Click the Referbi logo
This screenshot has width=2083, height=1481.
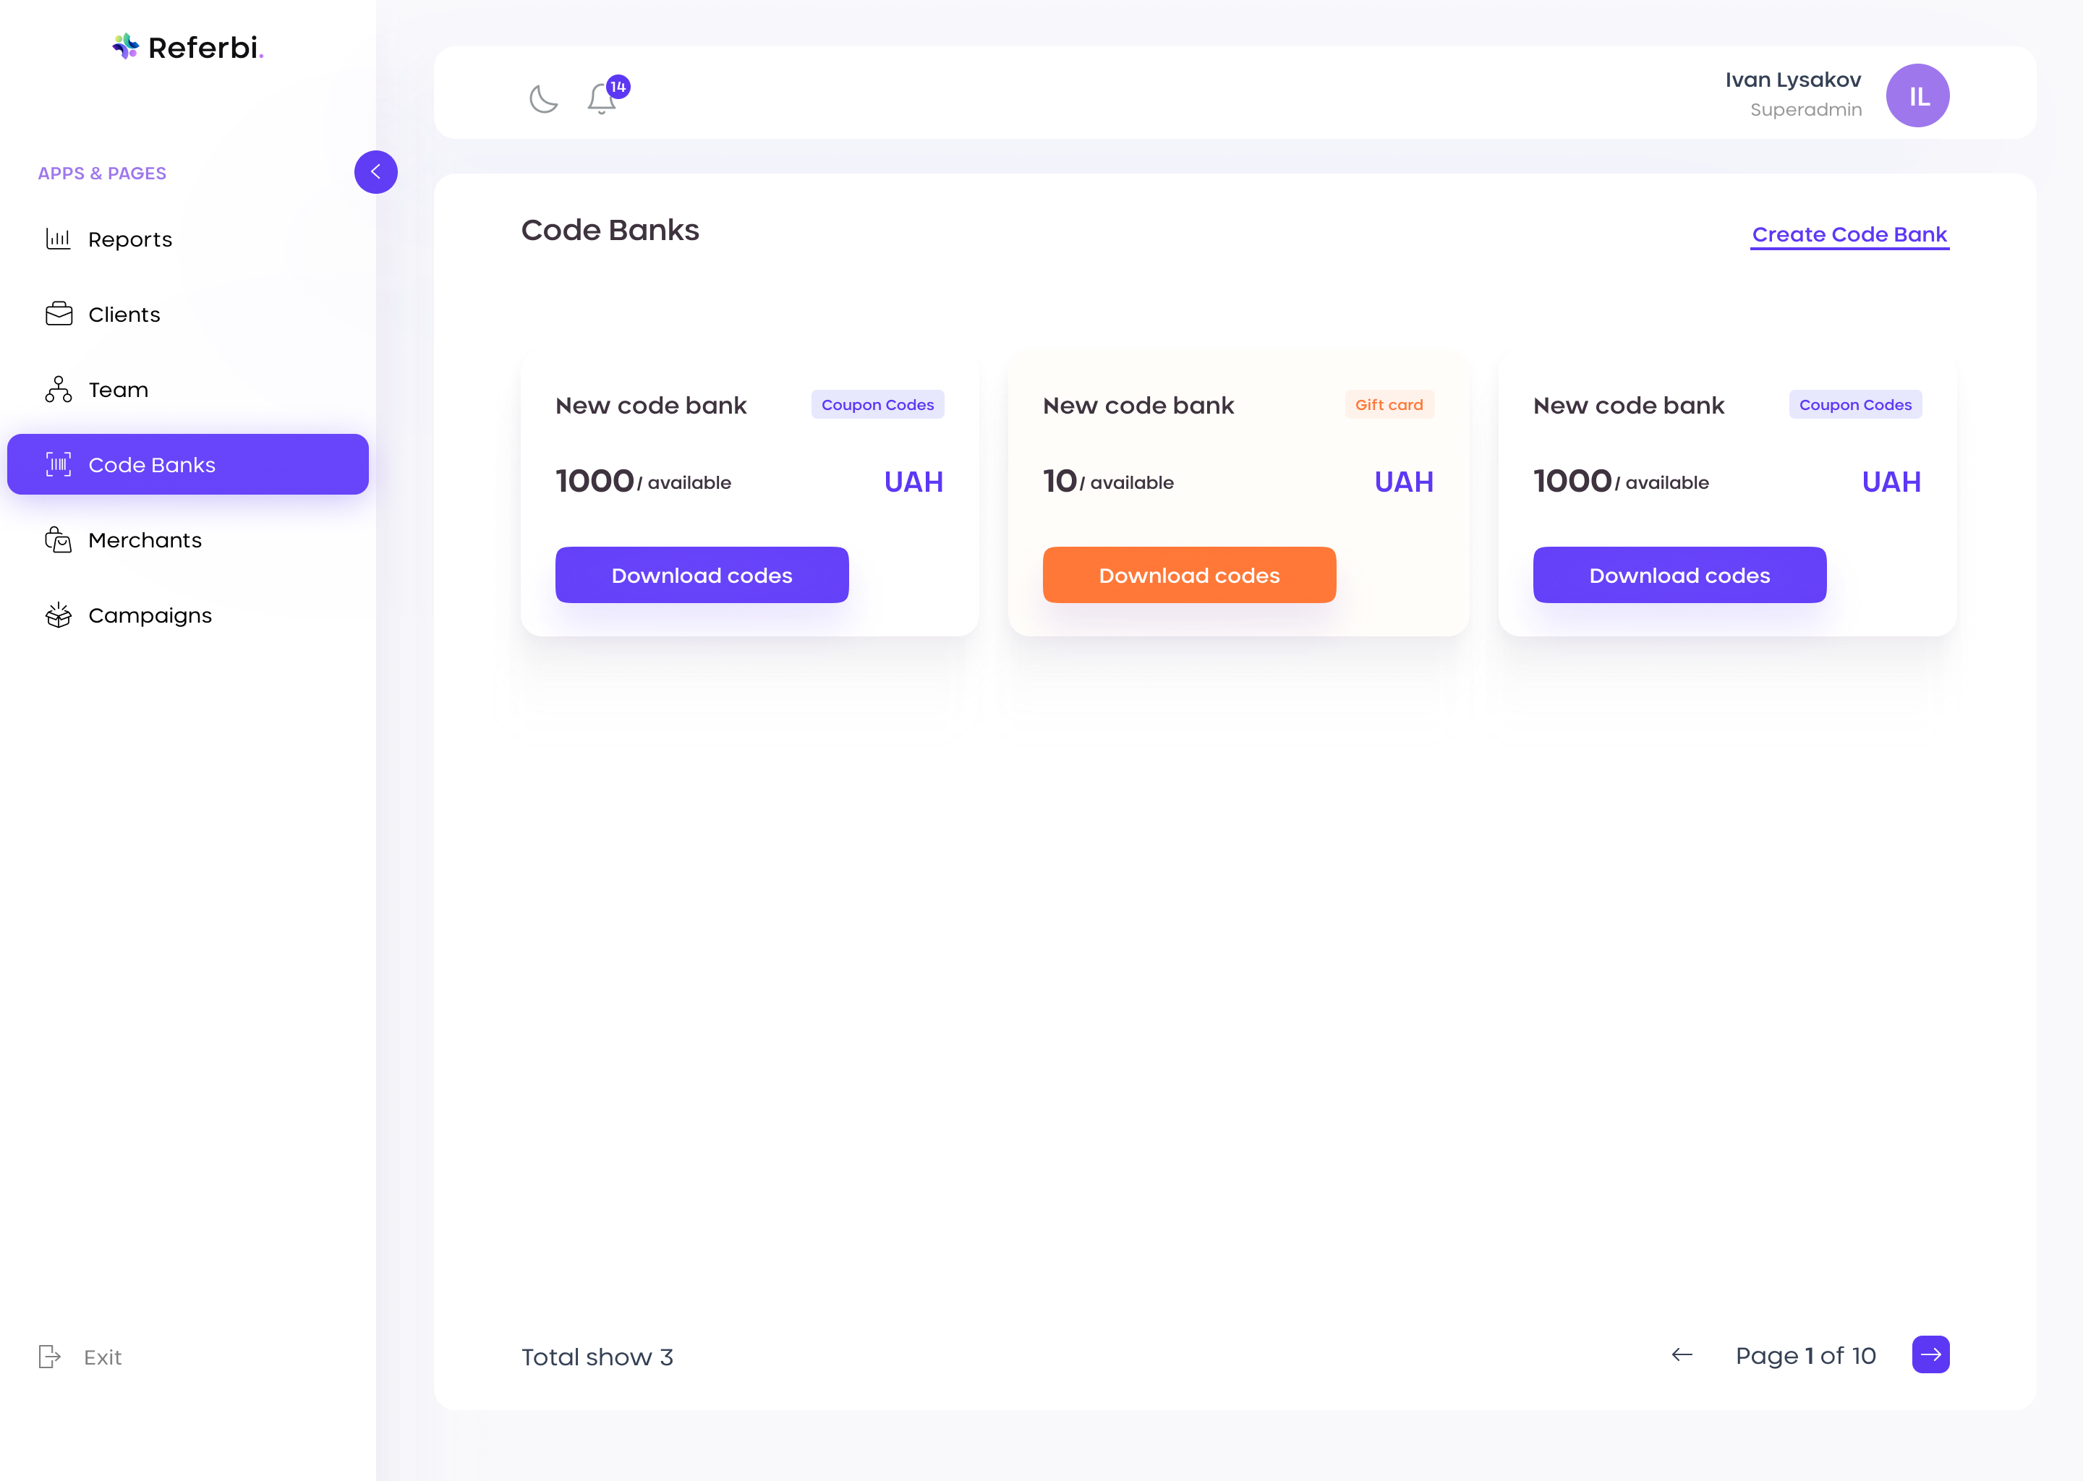pyautogui.click(x=188, y=48)
